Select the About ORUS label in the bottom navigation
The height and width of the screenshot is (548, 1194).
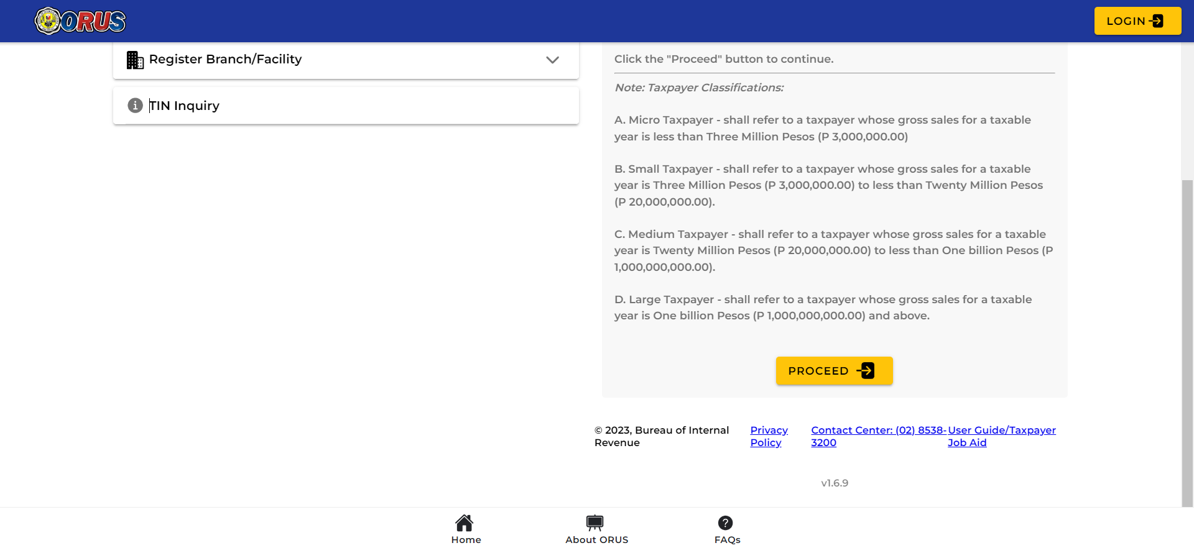click(596, 540)
